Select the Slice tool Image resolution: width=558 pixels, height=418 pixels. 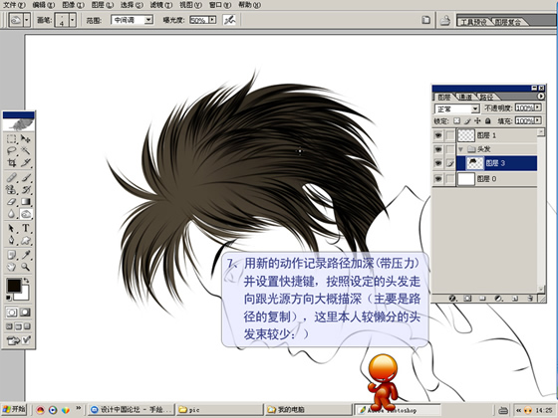click(x=25, y=163)
